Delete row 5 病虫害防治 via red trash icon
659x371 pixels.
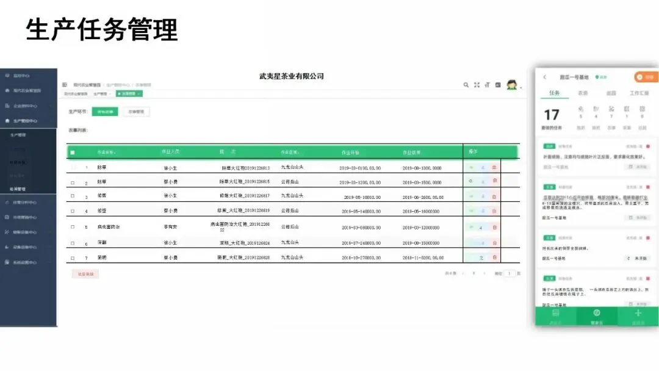[494, 228]
